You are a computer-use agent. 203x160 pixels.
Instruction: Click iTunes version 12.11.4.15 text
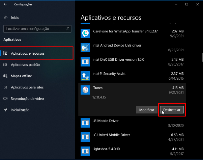99,97
